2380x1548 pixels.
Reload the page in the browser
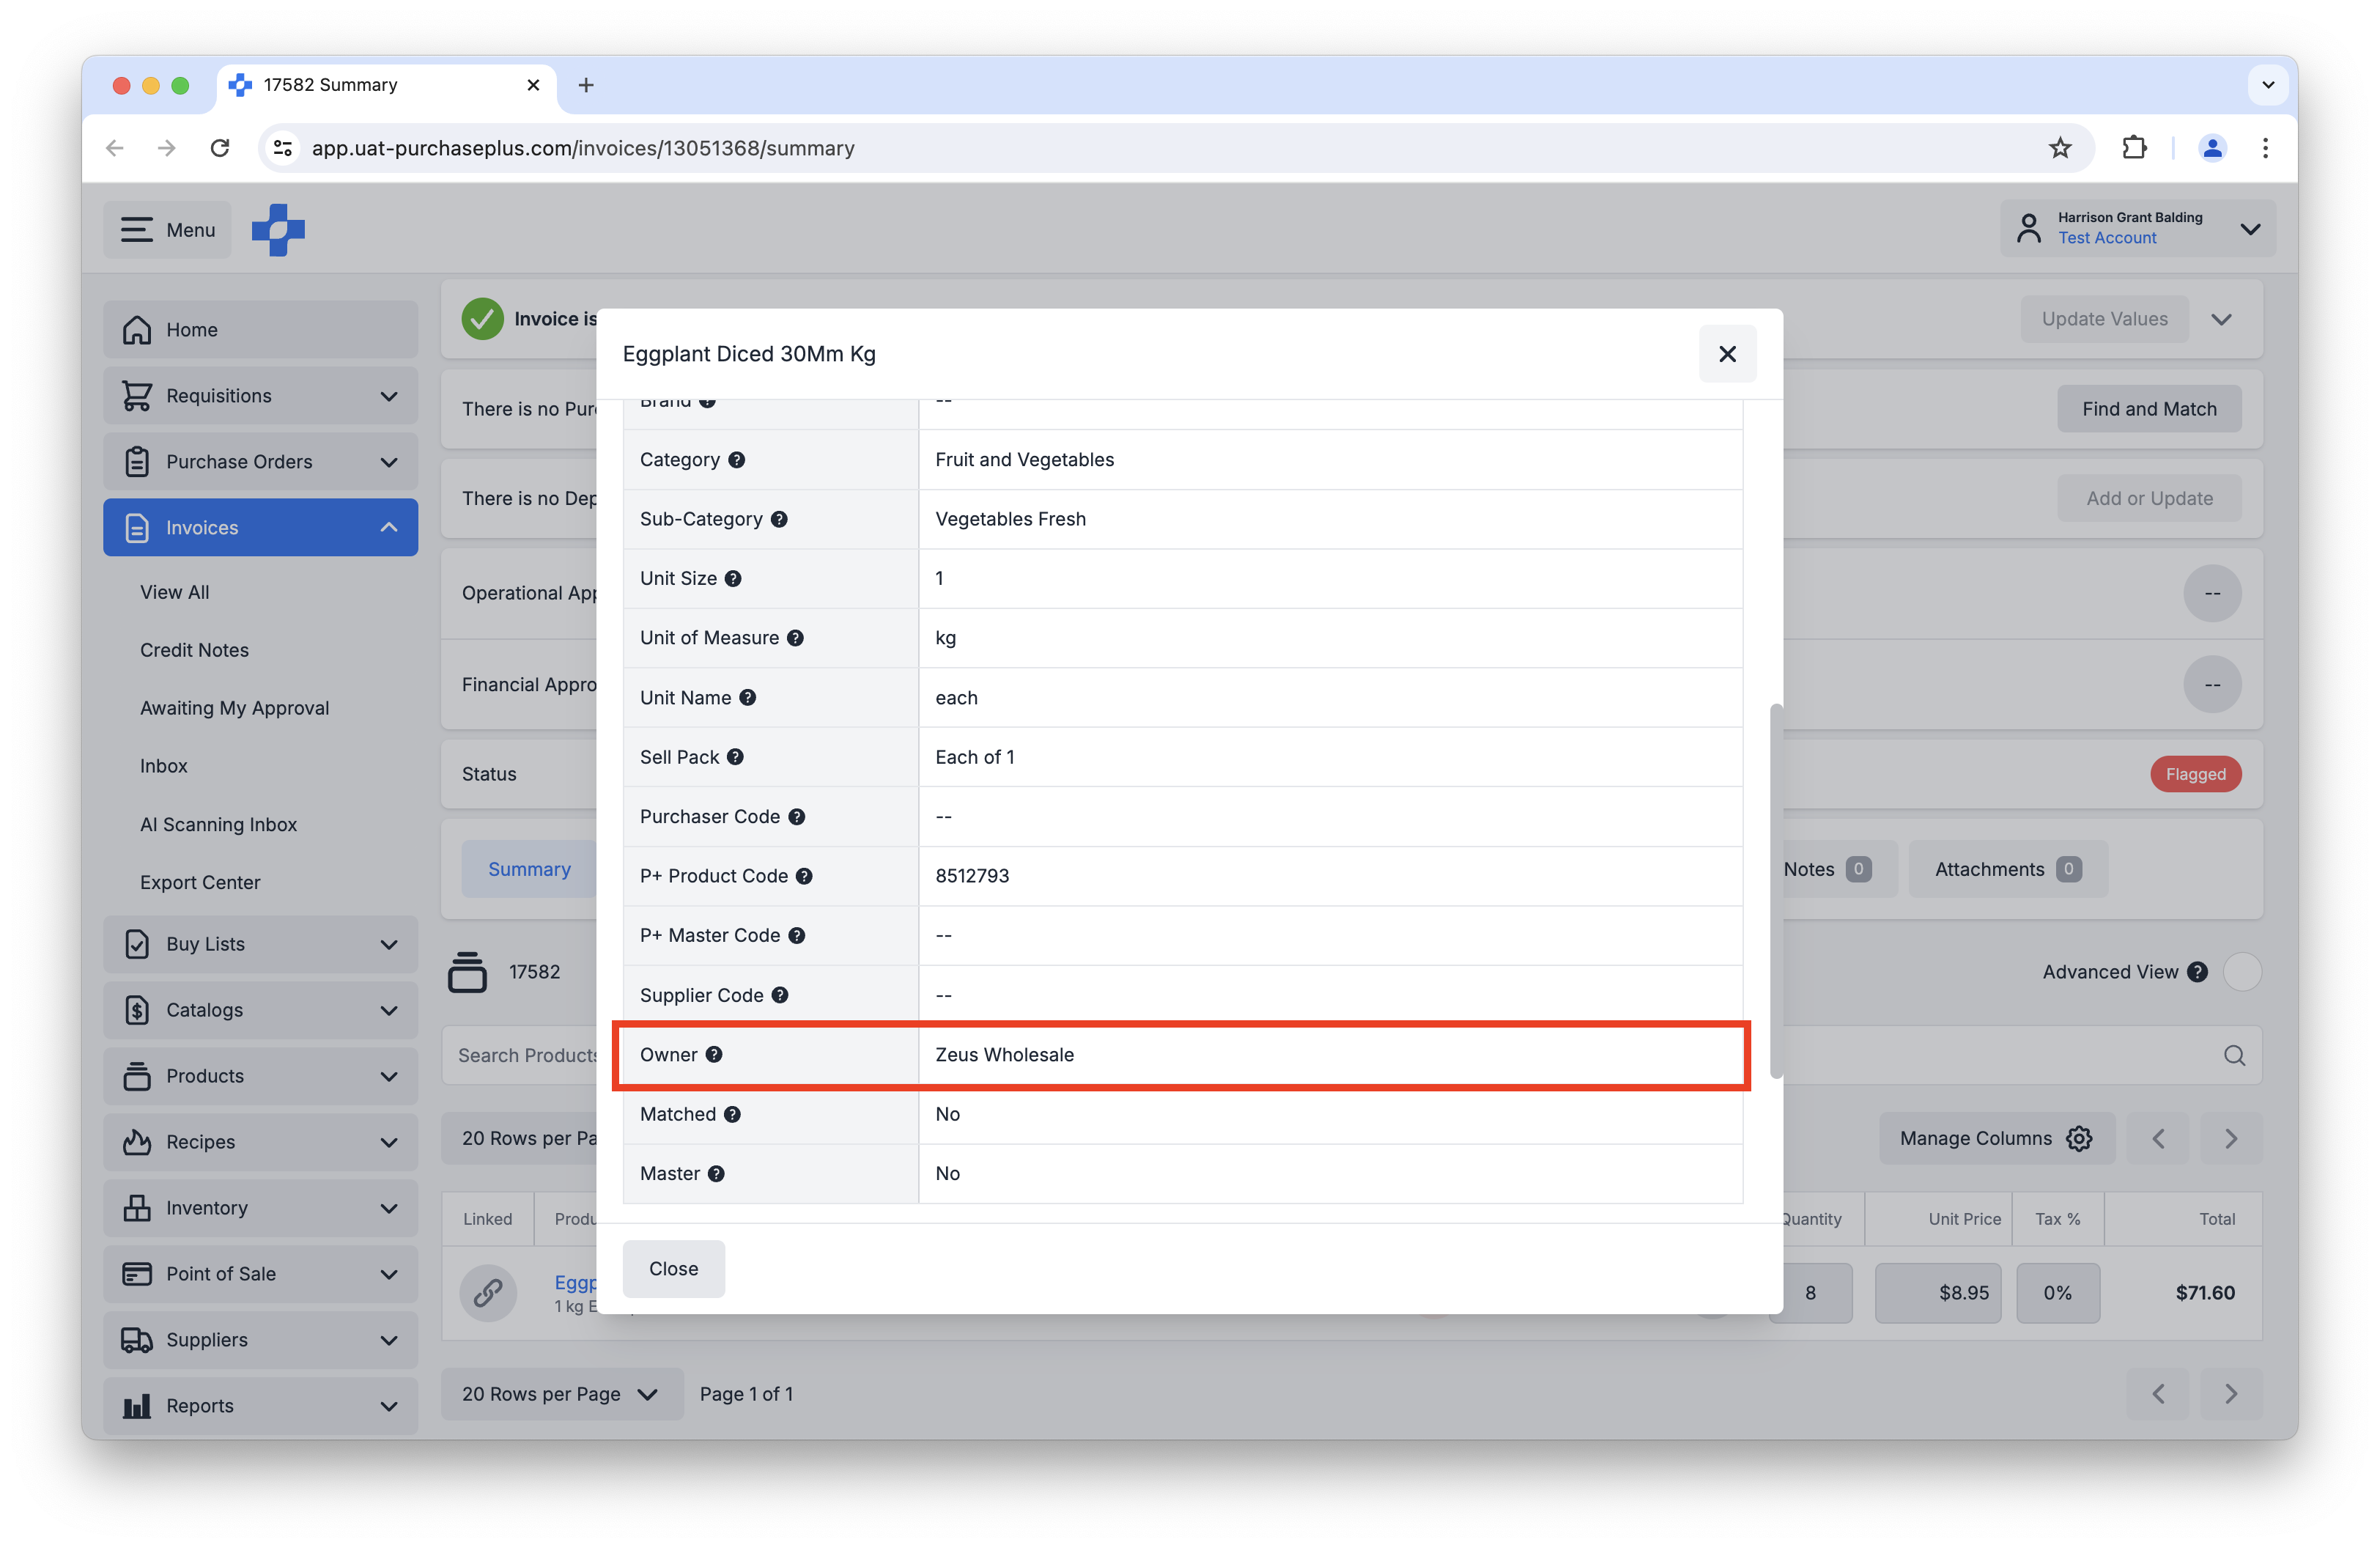point(220,148)
